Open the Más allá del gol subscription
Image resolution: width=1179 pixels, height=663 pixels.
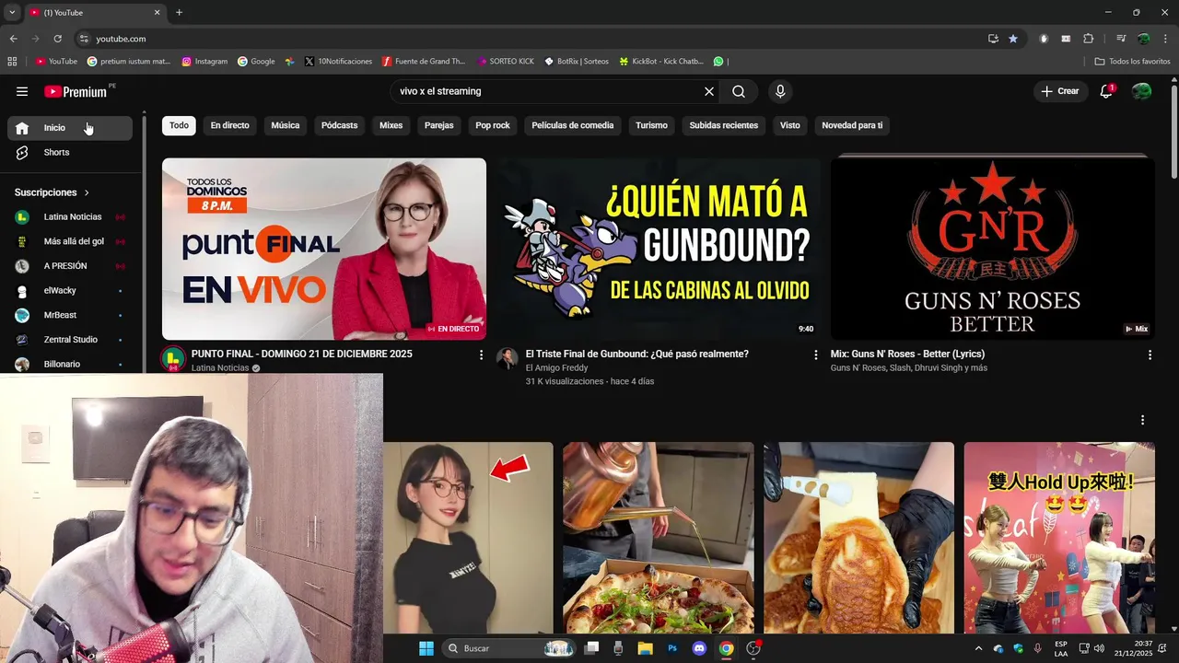tap(70, 241)
